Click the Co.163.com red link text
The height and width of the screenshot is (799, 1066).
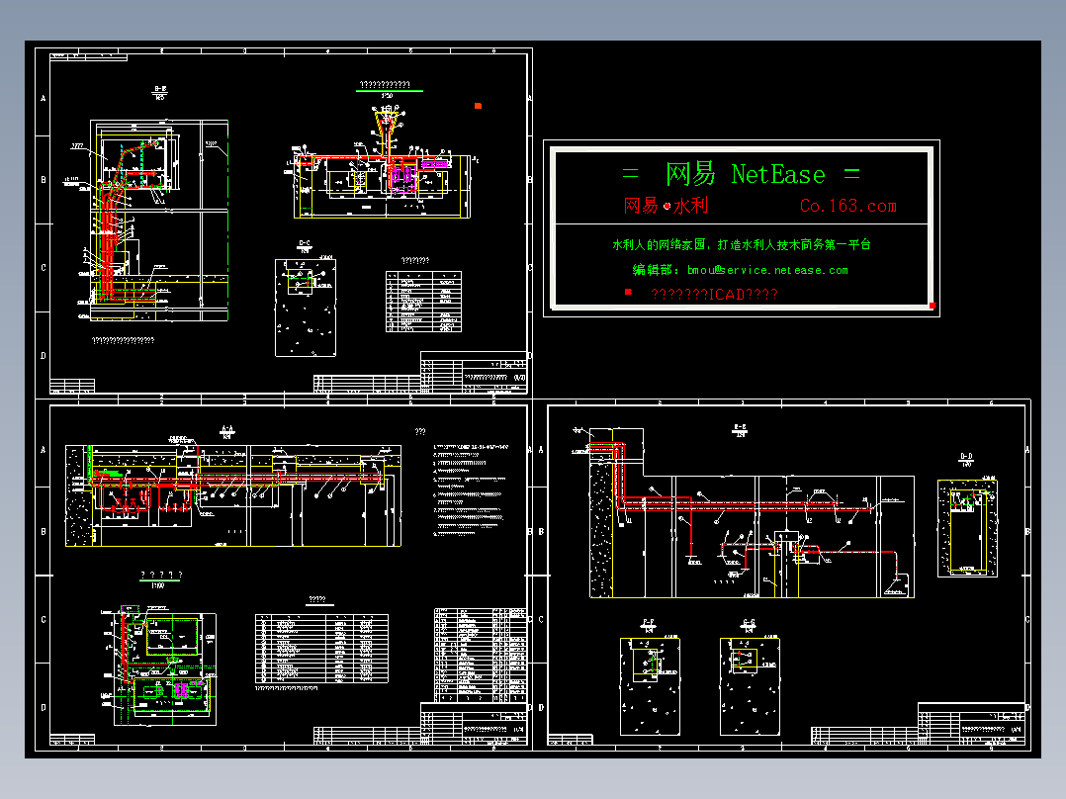pyautogui.click(x=847, y=206)
